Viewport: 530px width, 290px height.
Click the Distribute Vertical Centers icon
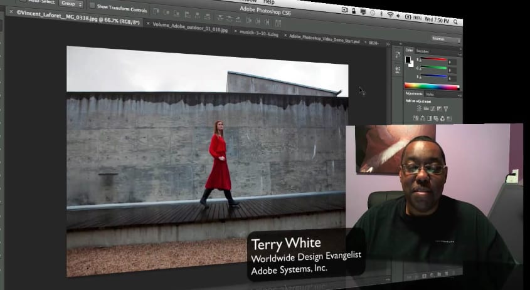[229, 18]
